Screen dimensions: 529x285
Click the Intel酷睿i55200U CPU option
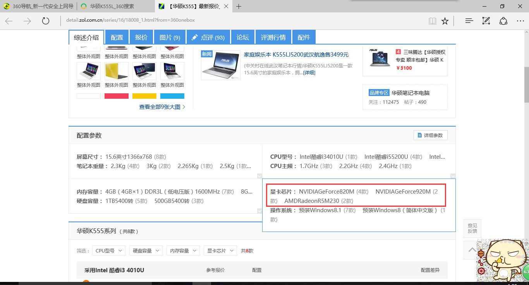(386, 157)
